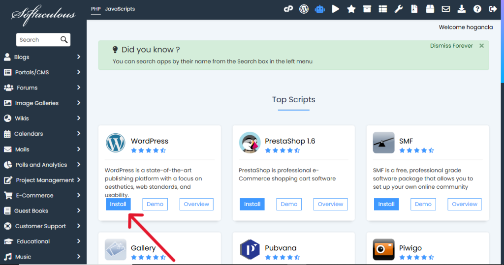The height and width of the screenshot is (265, 504).
Task: Close the Did you know banner
Action: tap(481, 46)
